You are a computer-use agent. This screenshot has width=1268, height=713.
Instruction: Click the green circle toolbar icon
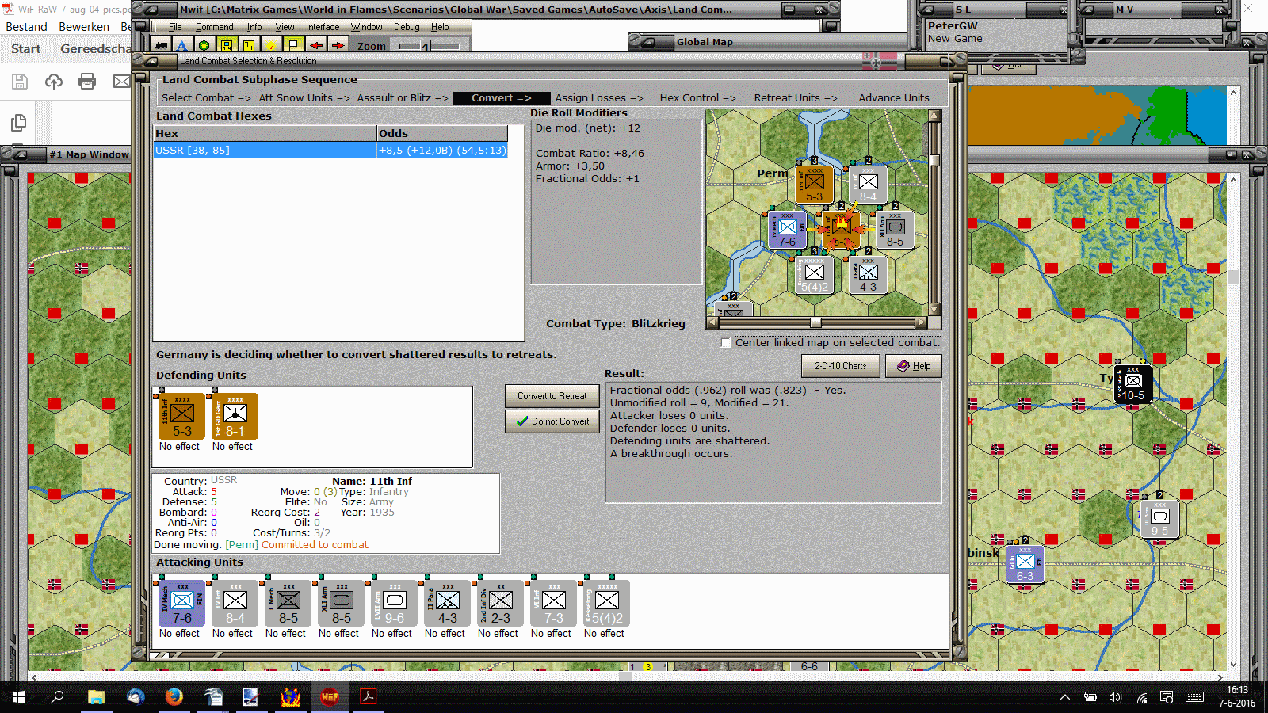tap(204, 45)
